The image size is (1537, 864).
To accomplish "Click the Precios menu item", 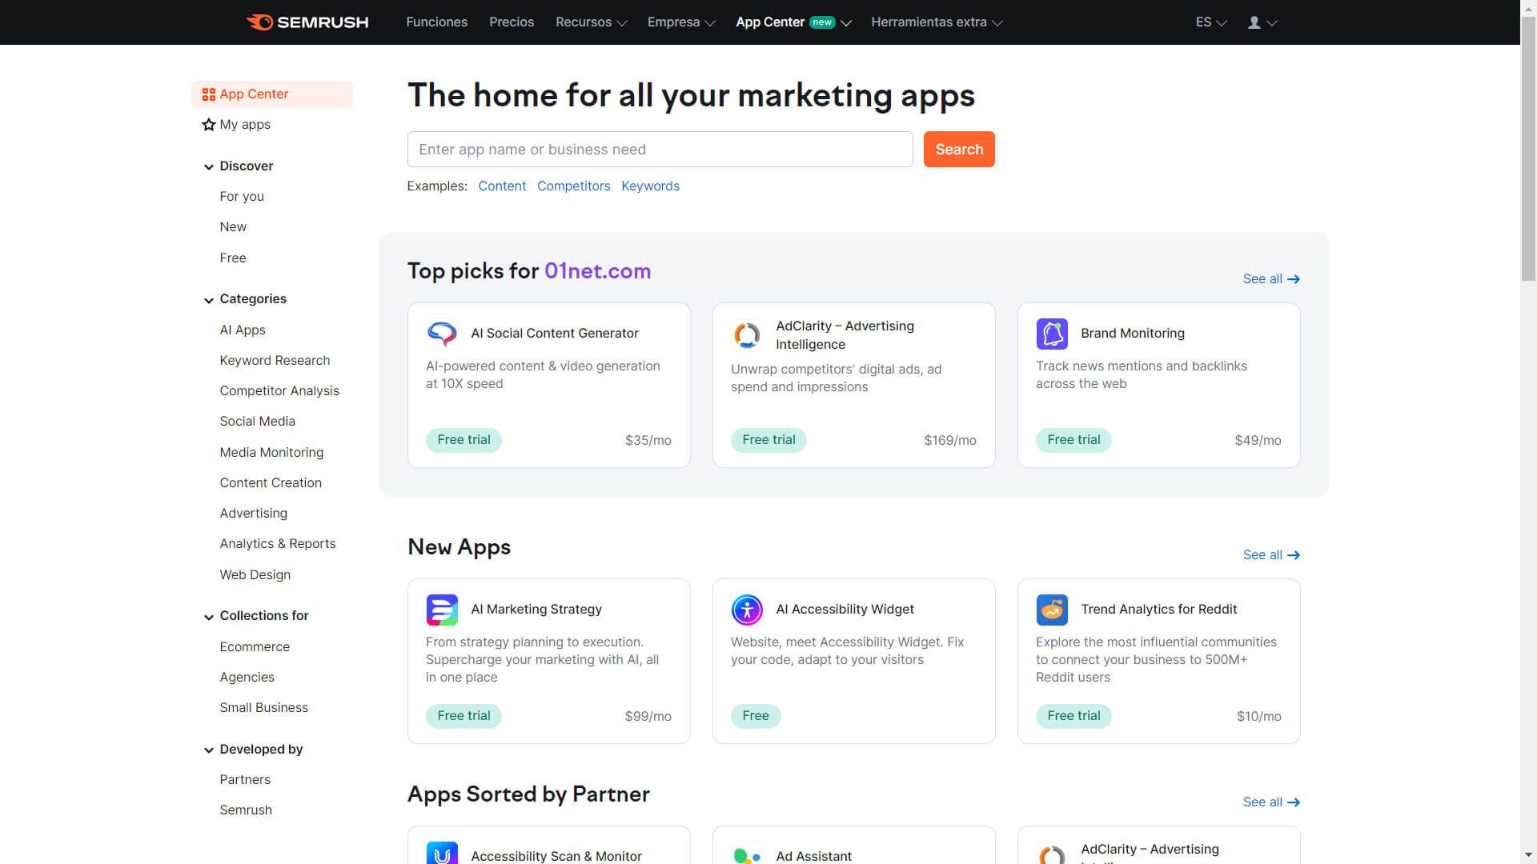I will pos(511,22).
